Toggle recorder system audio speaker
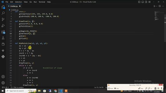This screenshot has width=166, height=93. coord(158,88)
